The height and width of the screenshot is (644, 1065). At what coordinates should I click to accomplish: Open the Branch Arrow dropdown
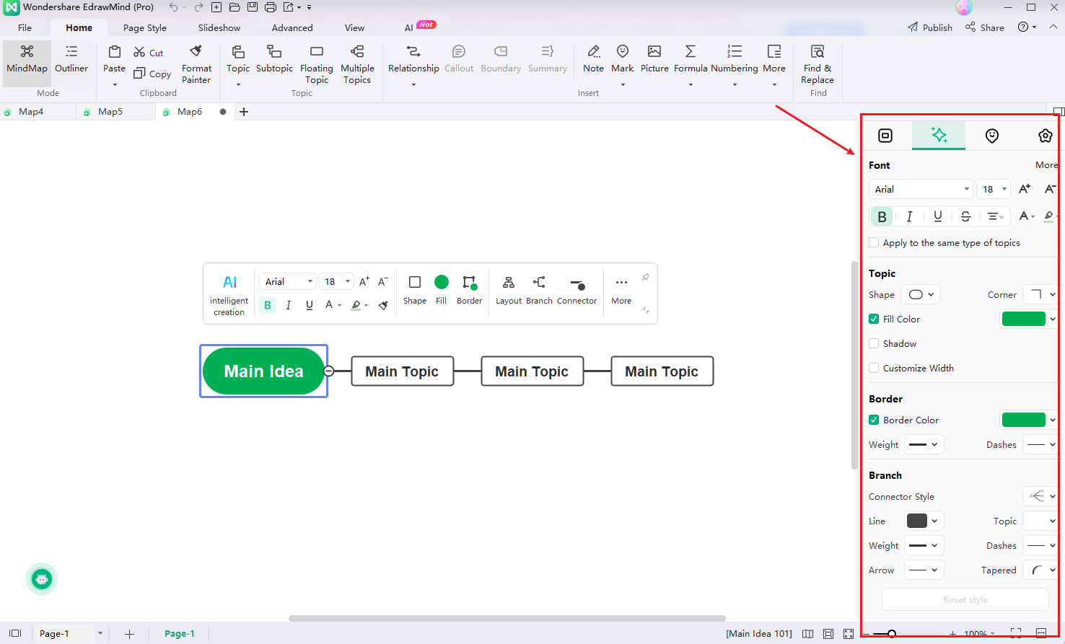(924, 570)
